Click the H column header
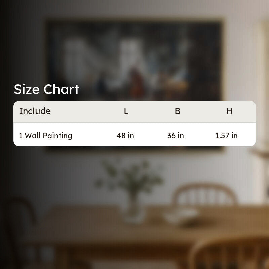Screen dimensions: 269x269 click(229, 111)
